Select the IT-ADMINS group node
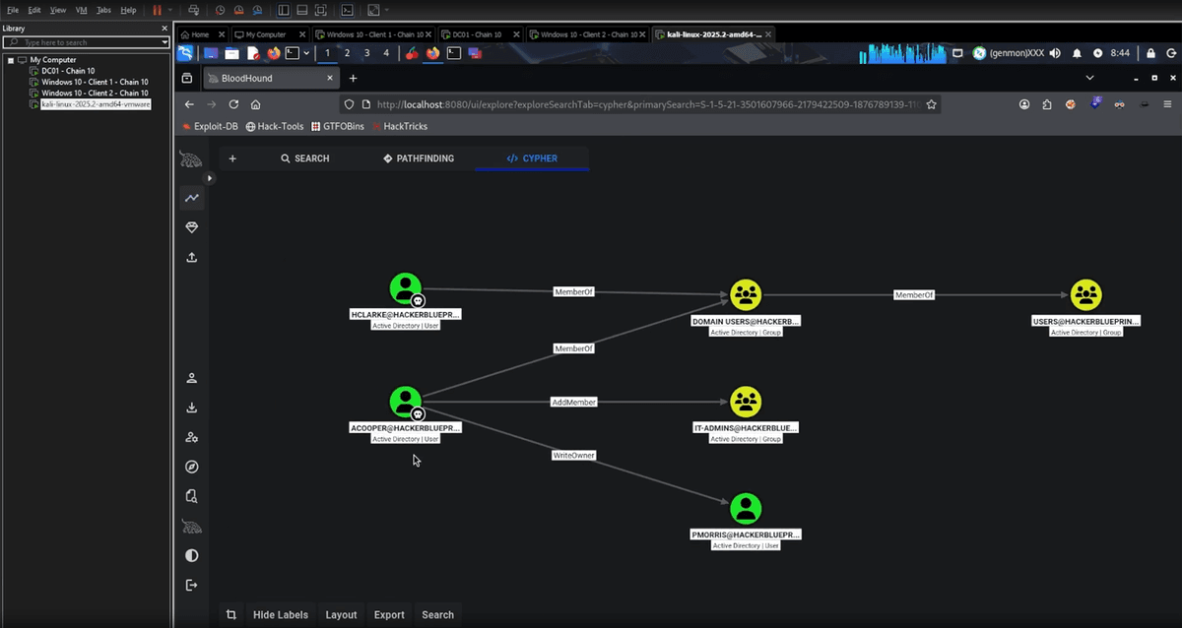Screen dimensions: 1182x628 pos(746,402)
